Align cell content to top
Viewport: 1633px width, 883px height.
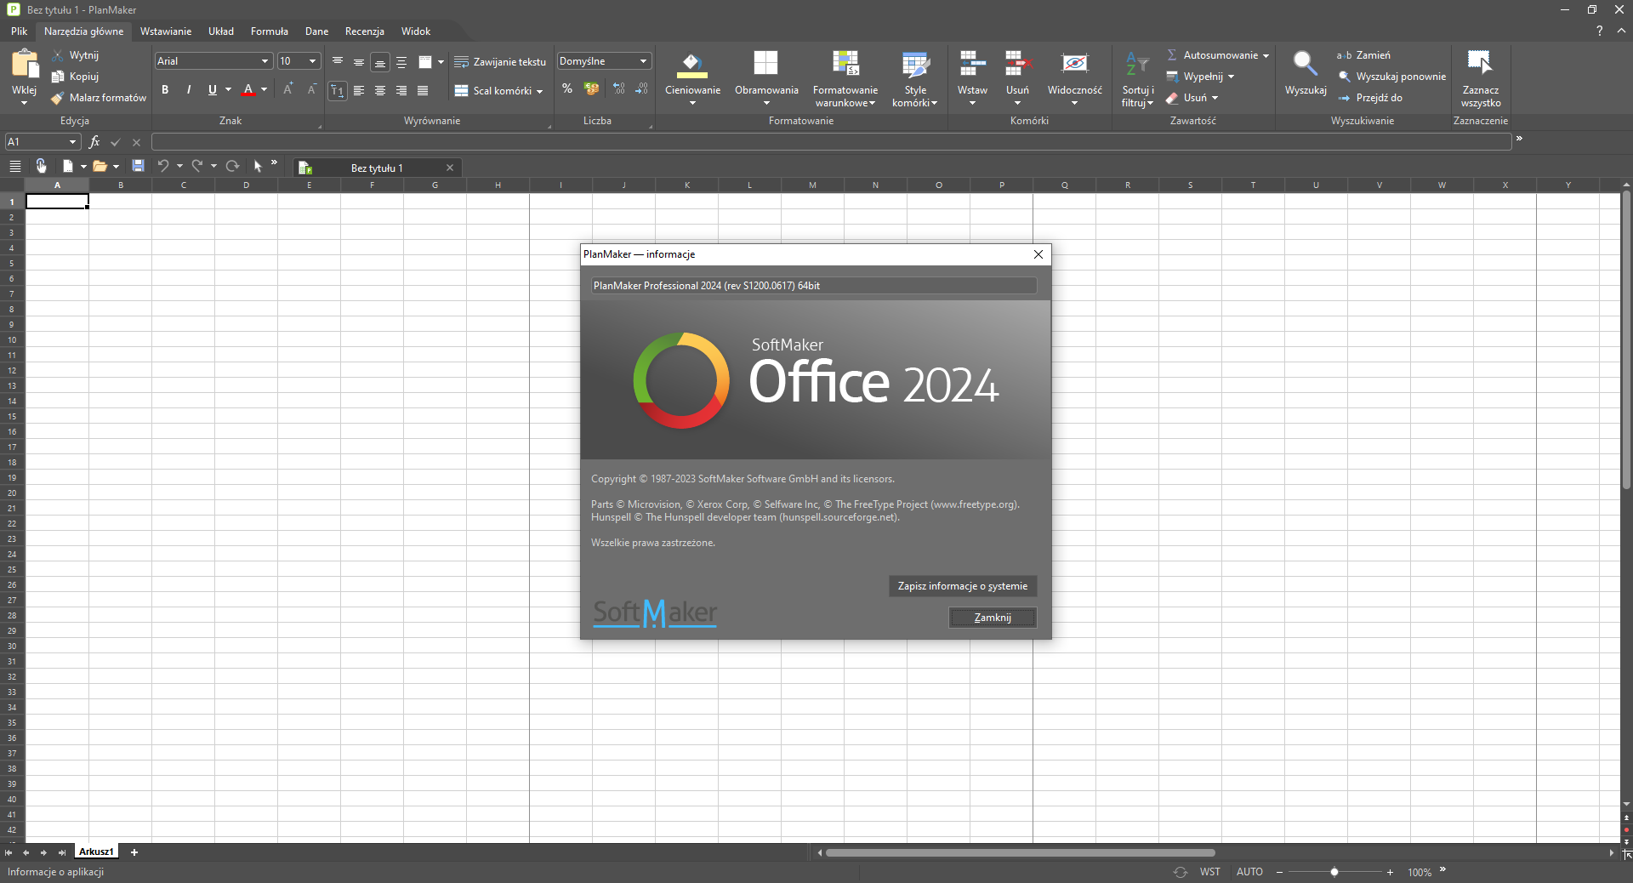tap(338, 62)
